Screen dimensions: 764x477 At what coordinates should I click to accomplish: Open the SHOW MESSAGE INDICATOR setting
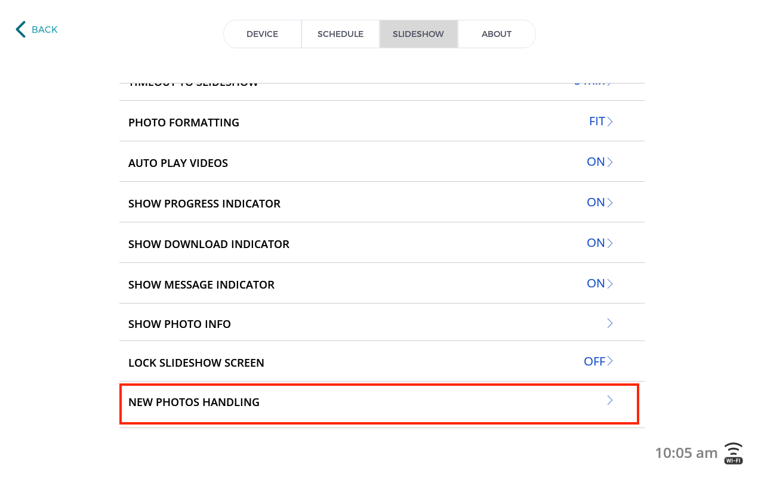coord(382,283)
